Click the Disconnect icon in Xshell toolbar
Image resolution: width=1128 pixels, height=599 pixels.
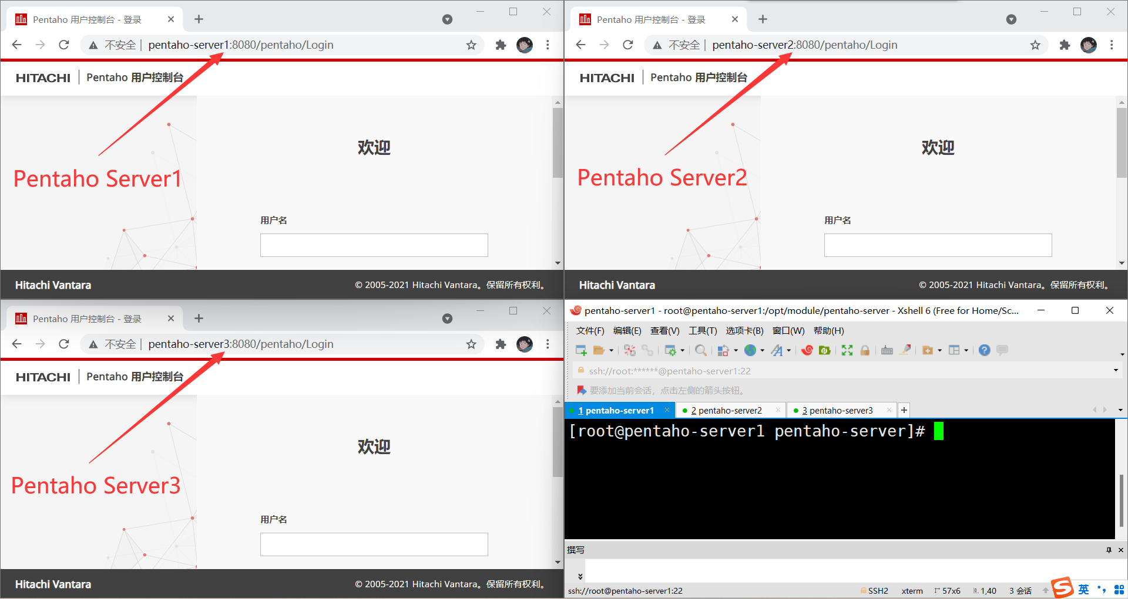(630, 350)
